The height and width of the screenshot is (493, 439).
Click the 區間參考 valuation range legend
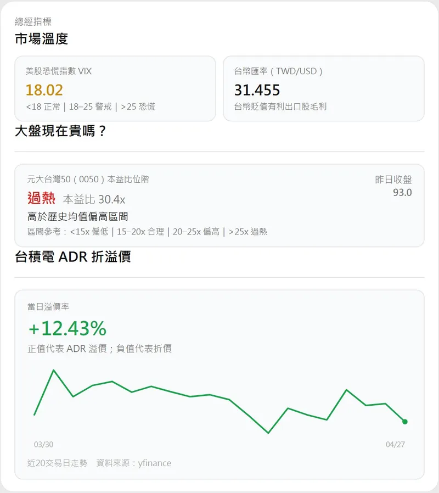click(x=147, y=232)
